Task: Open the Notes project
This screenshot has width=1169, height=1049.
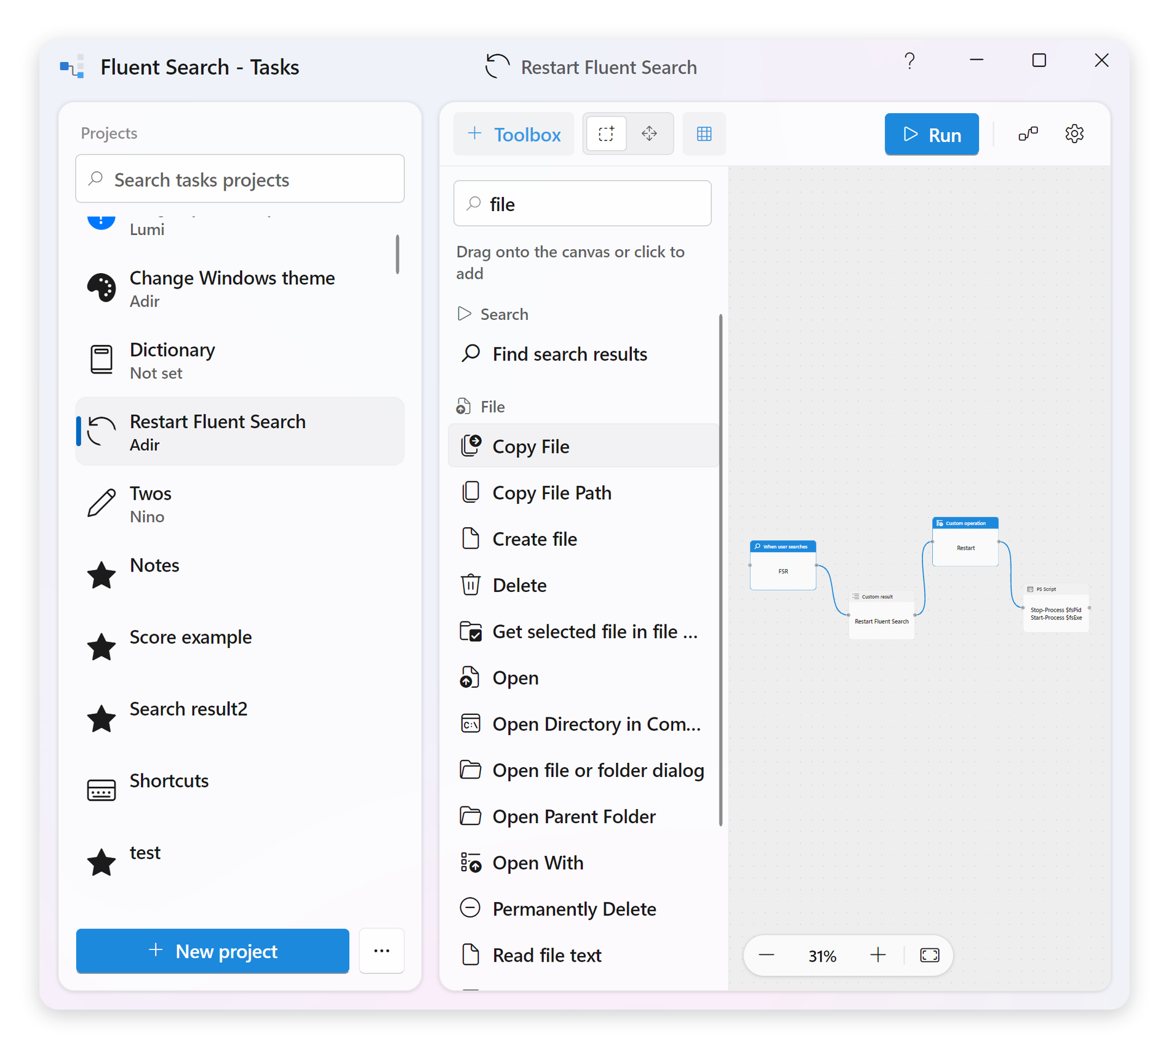Action: 240,575
